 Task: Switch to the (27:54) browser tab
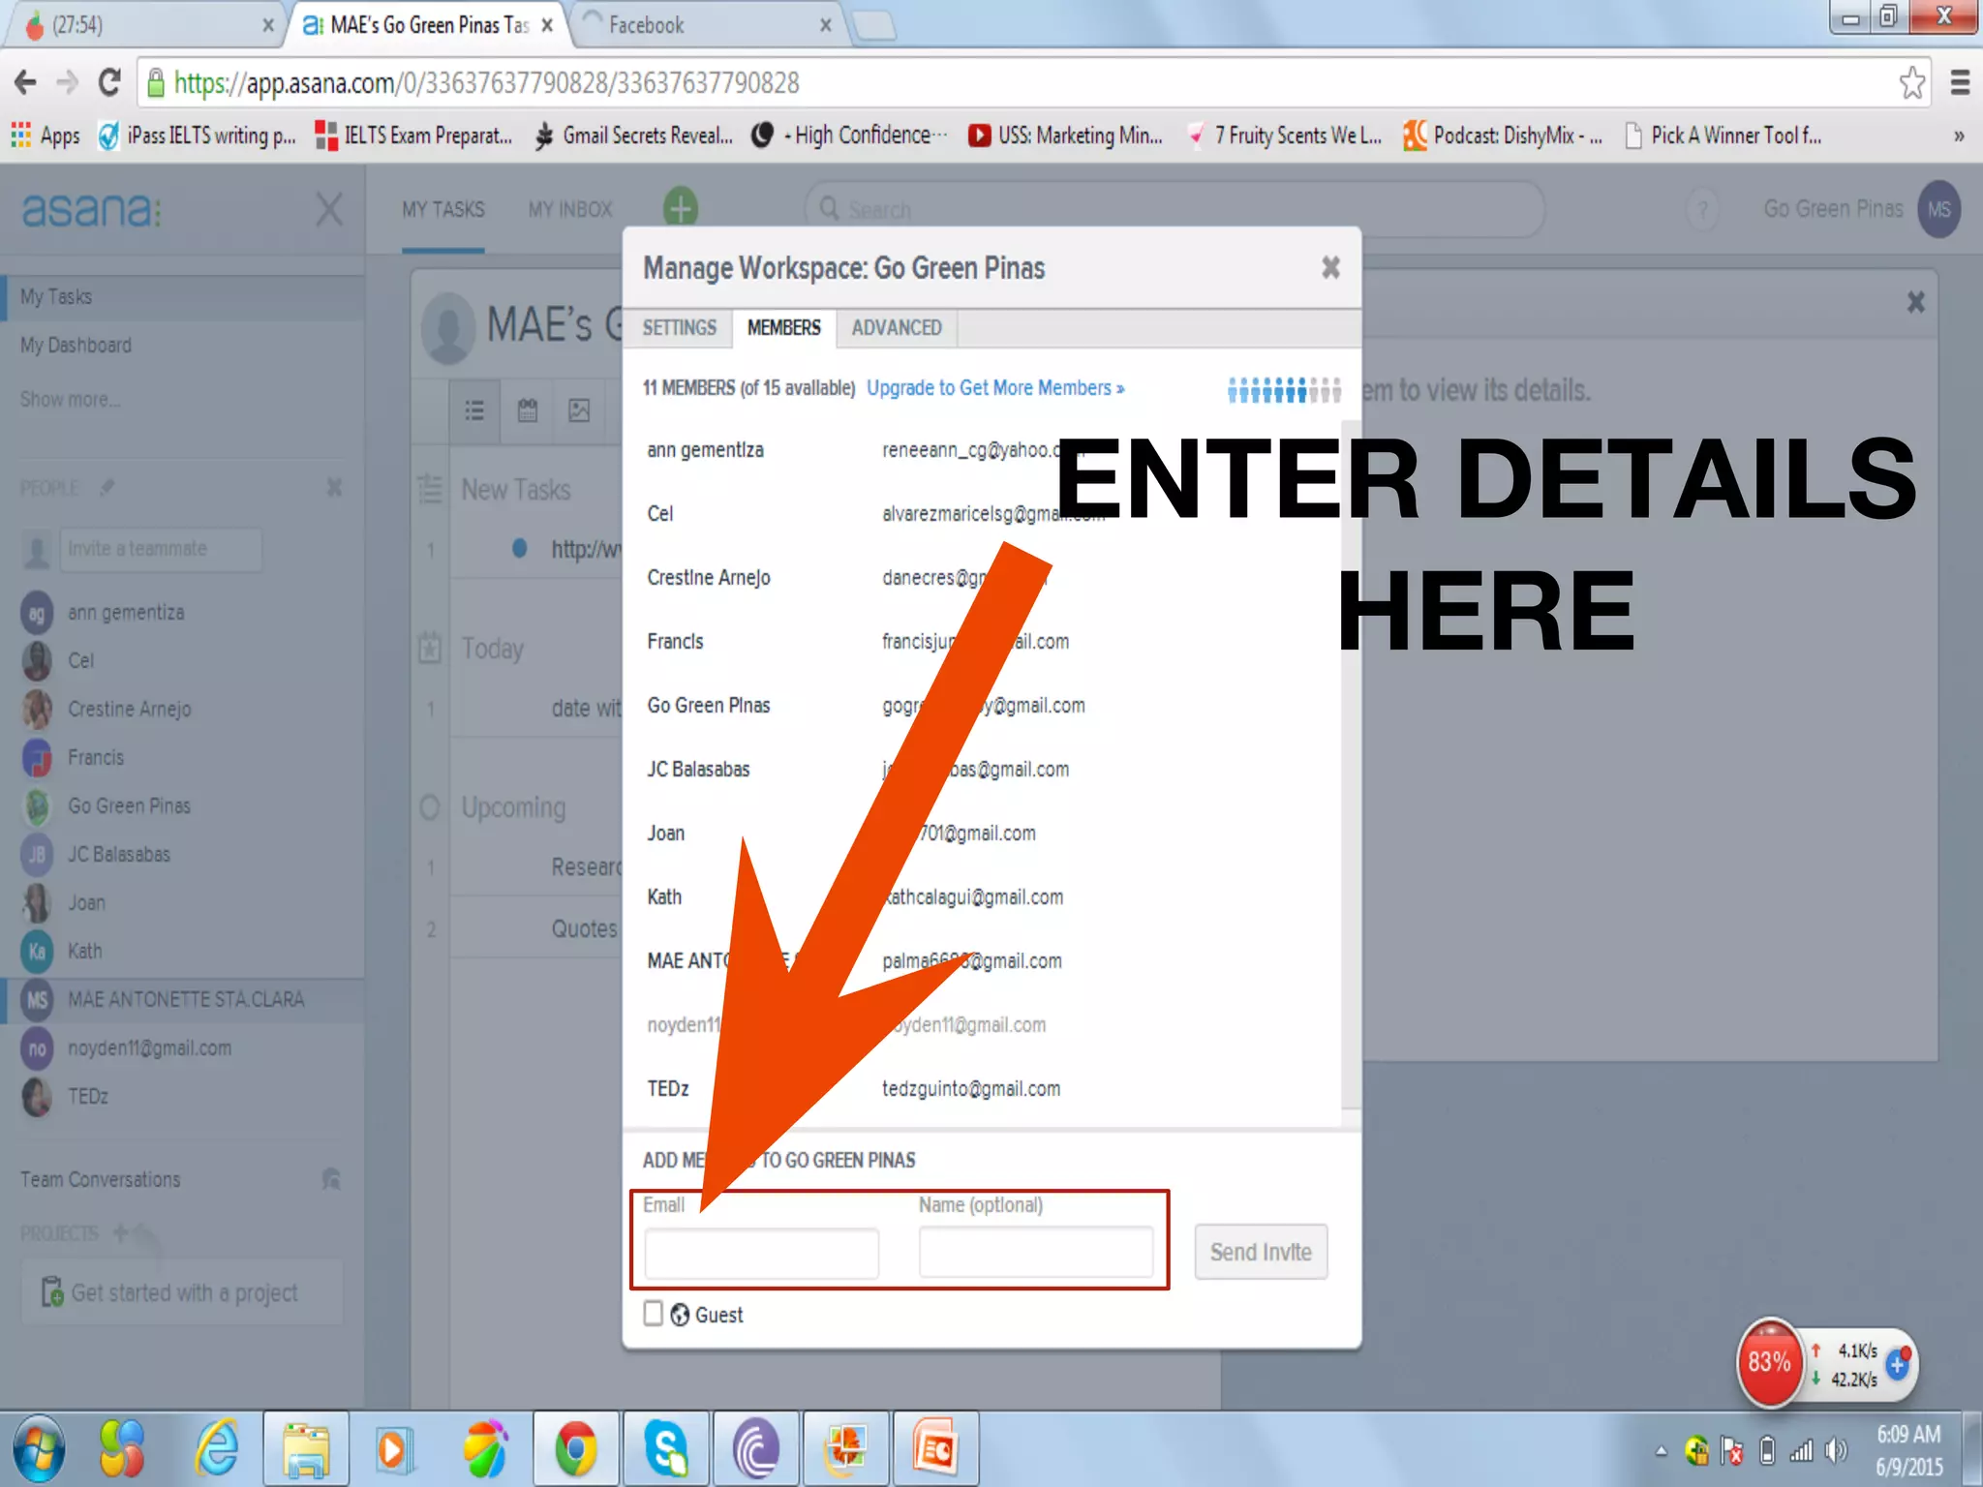145,25
